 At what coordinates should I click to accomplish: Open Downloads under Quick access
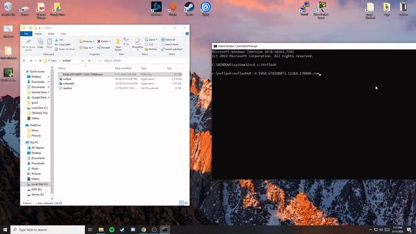pos(38,82)
